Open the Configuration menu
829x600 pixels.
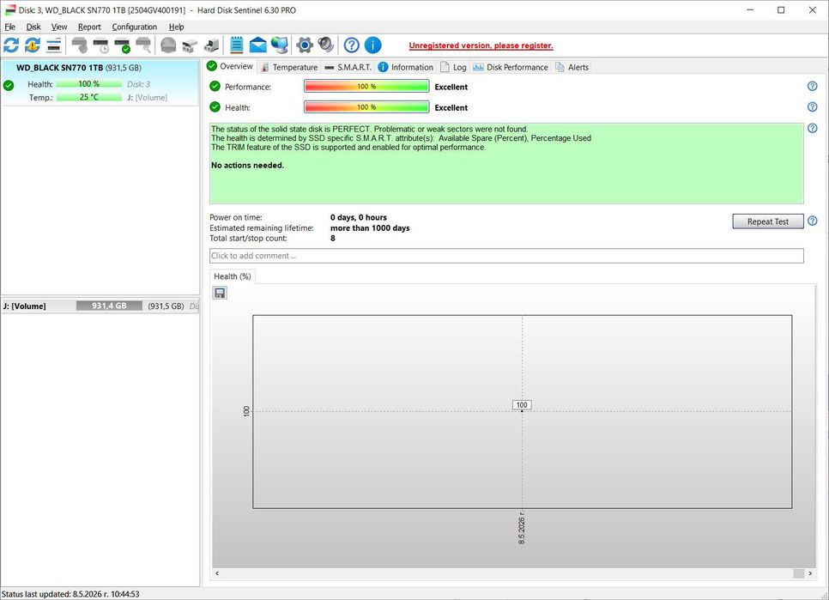click(134, 27)
